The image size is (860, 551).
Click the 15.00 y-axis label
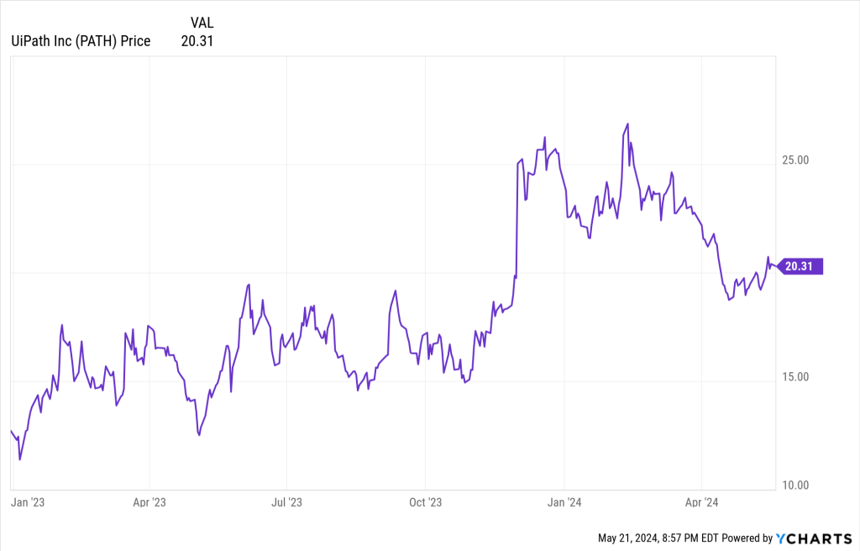click(x=794, y=376)
